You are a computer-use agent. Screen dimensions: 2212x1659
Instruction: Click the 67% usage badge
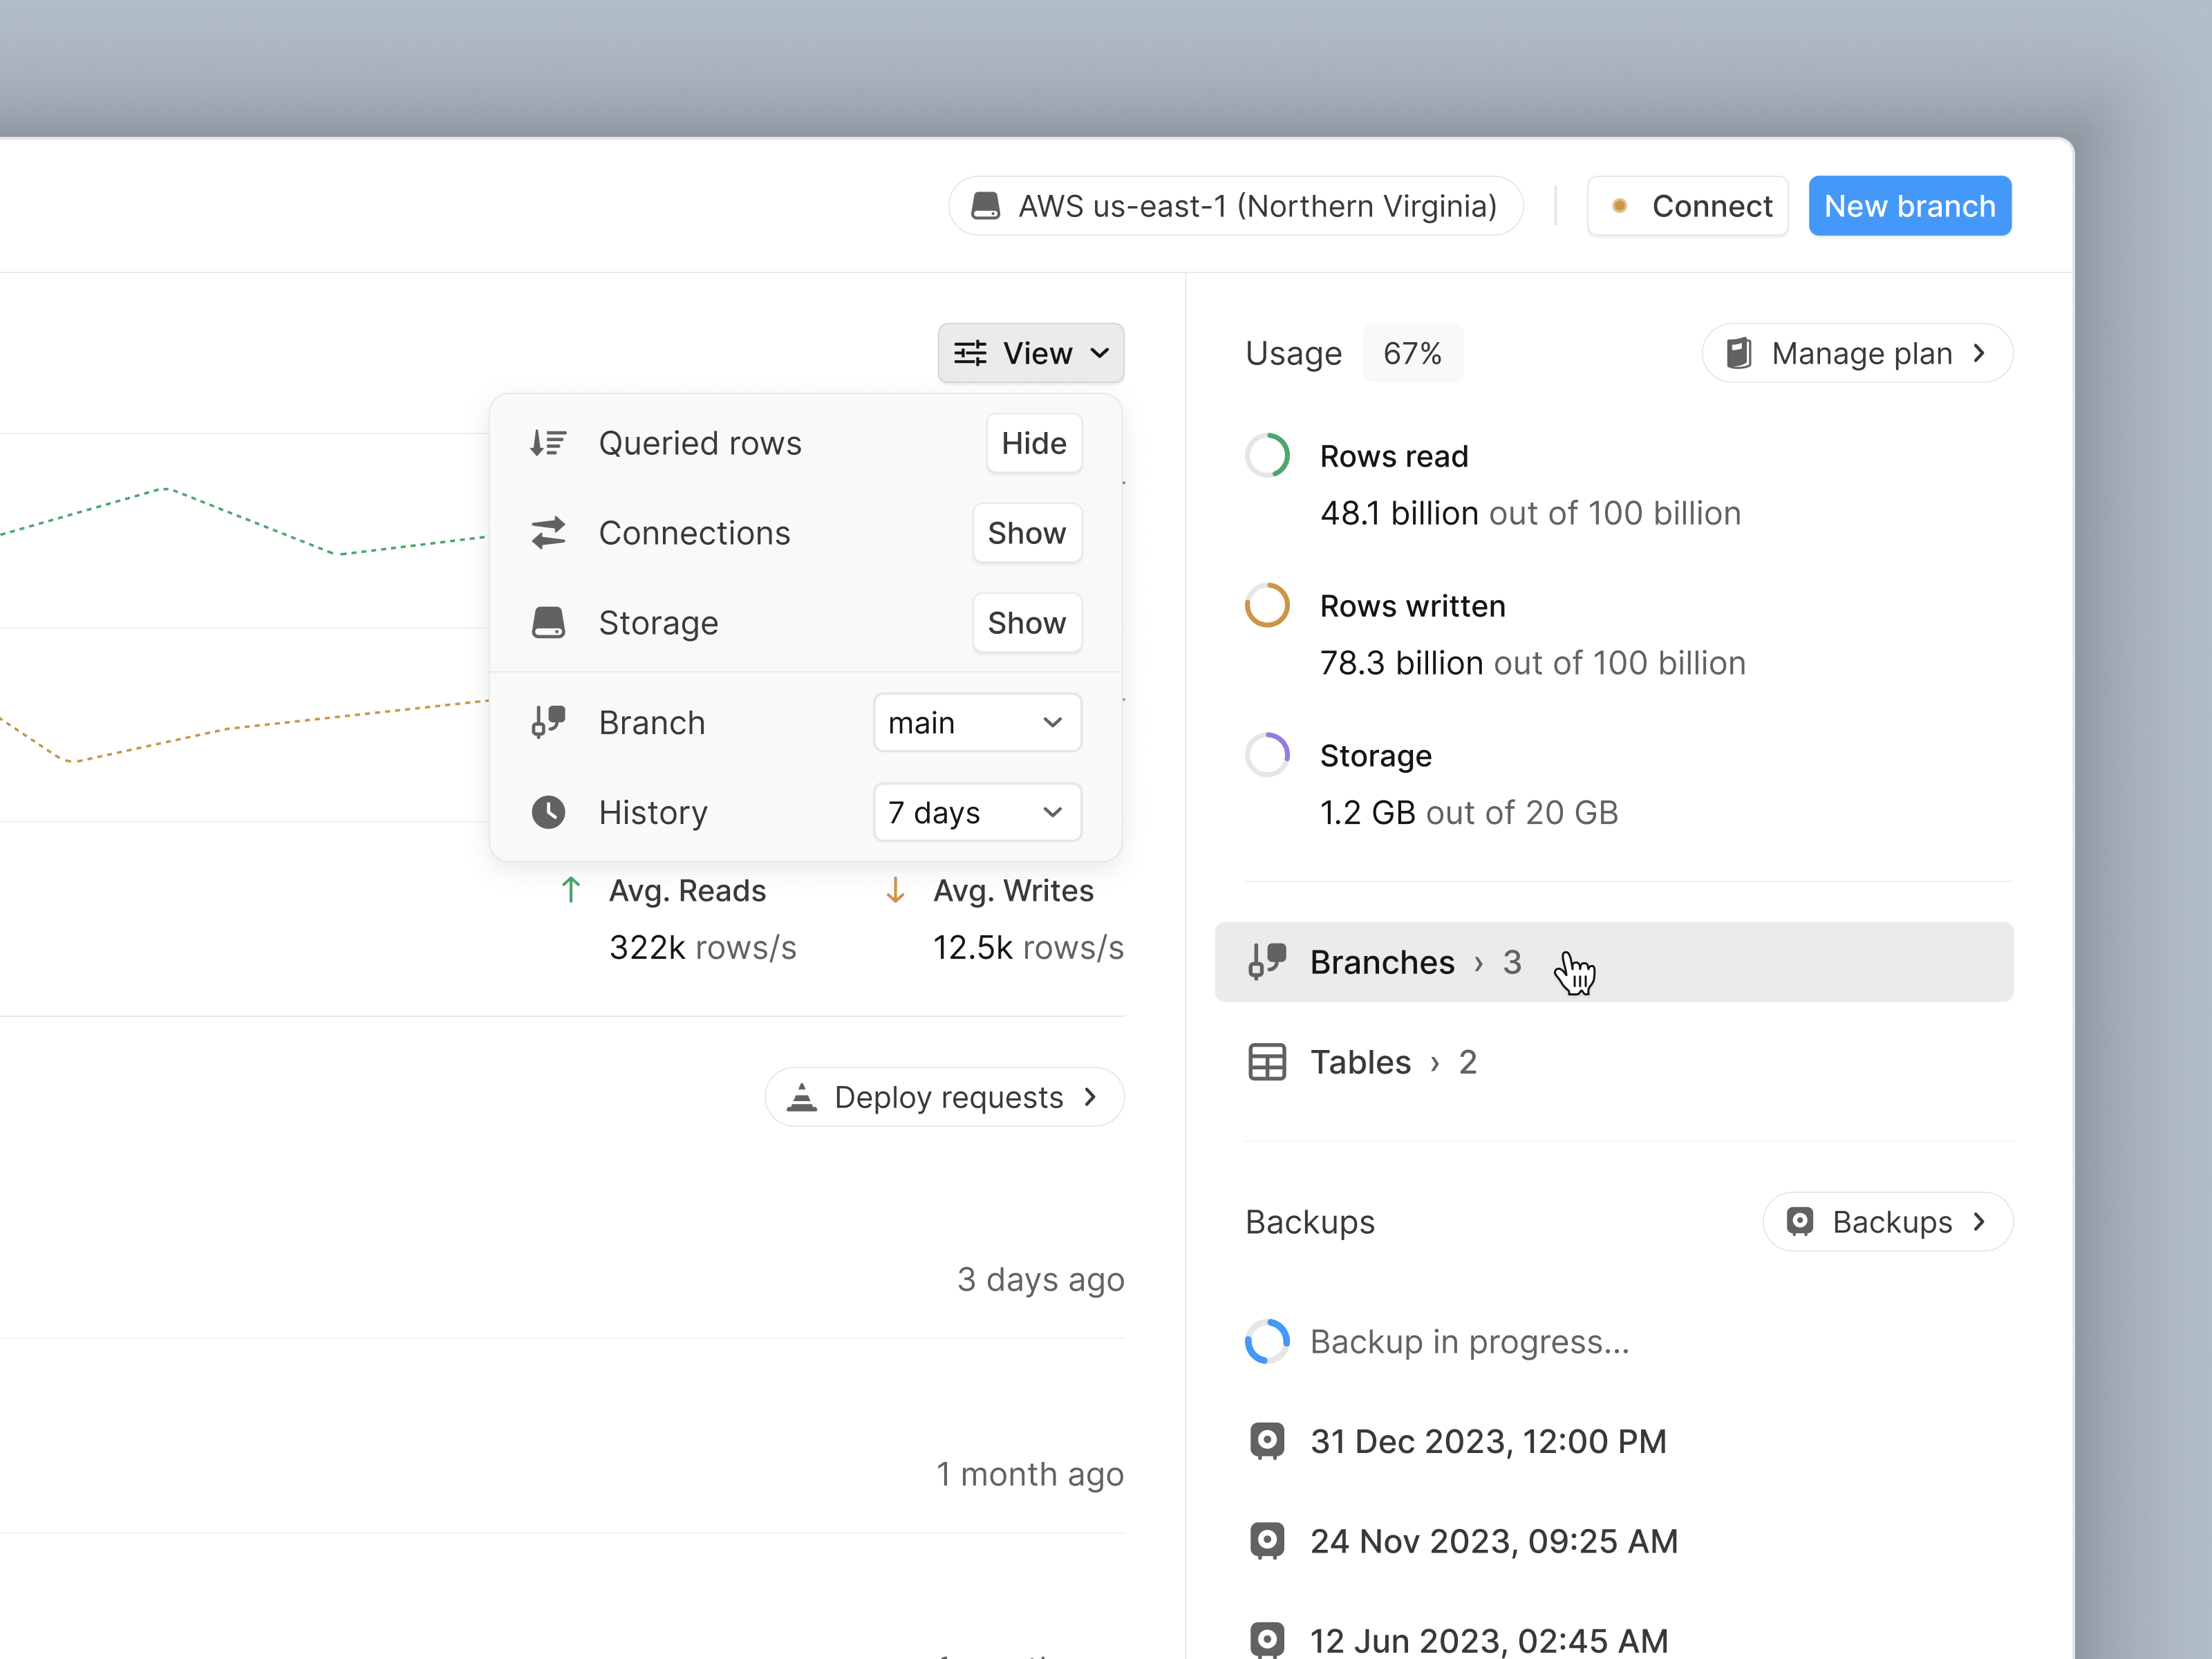1412,353
